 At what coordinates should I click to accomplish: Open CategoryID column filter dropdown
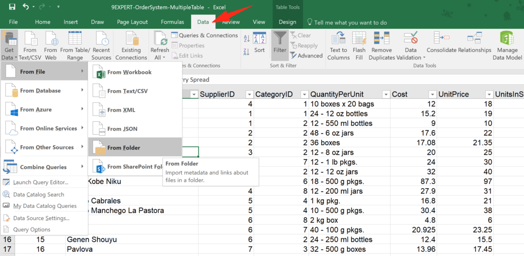pos(304,95)
